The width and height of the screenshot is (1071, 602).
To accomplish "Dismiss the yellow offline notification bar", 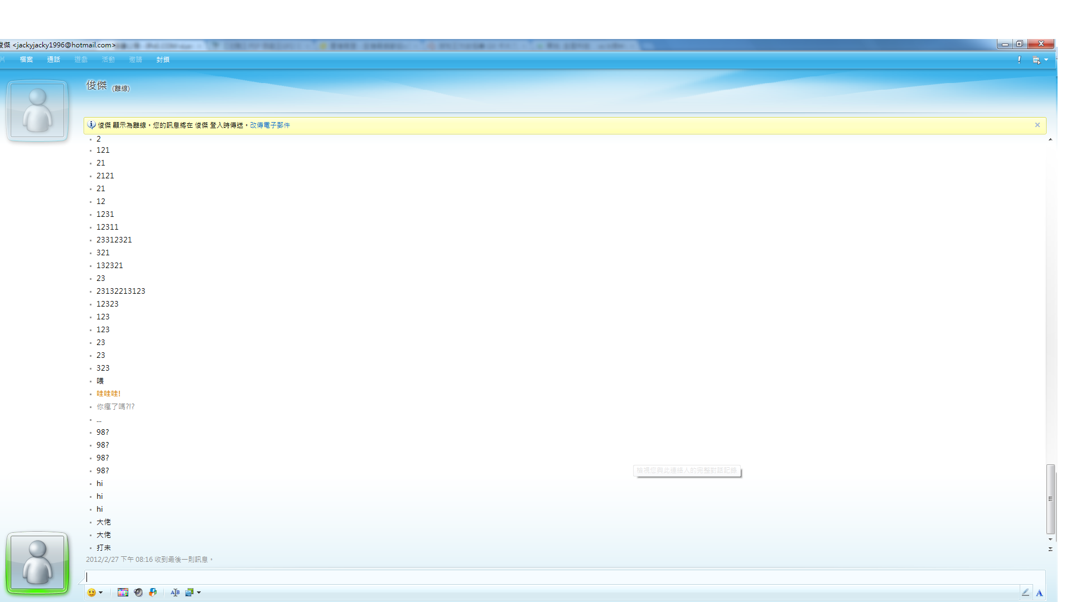I will click(x=1038, y=125).
